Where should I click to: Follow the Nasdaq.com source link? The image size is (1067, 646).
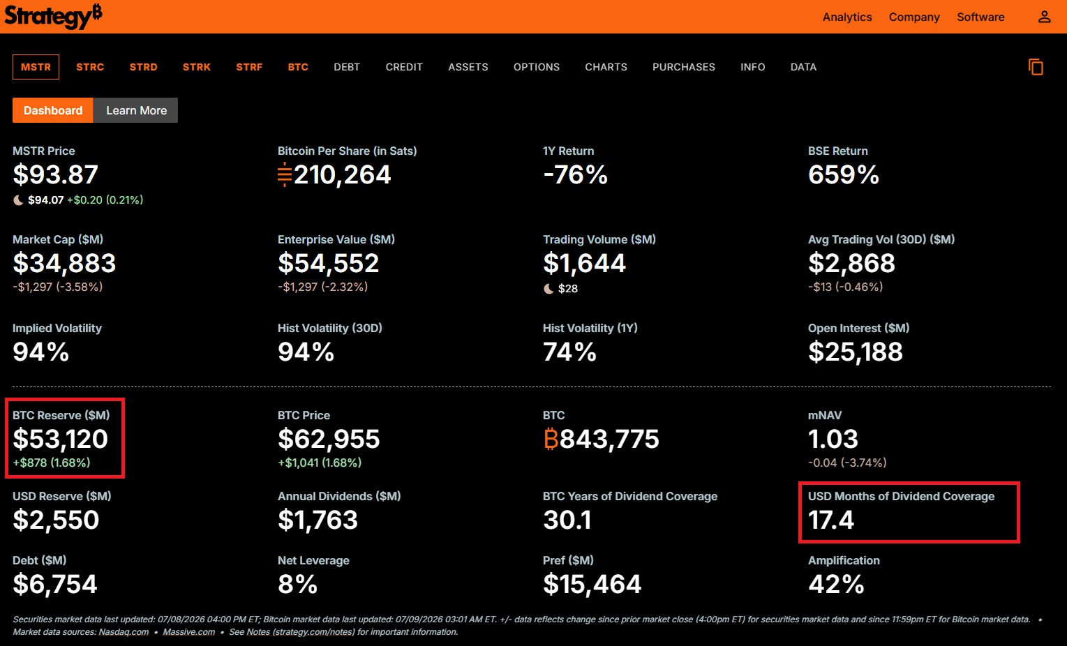[x=124, y=632]
